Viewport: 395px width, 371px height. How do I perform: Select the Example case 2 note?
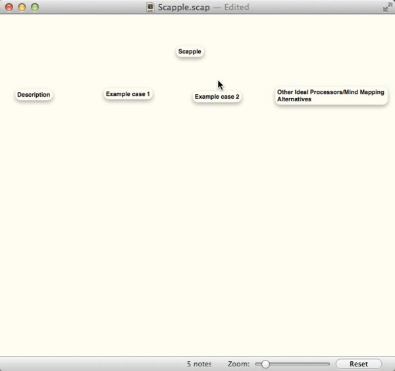(x=217, y=97)
